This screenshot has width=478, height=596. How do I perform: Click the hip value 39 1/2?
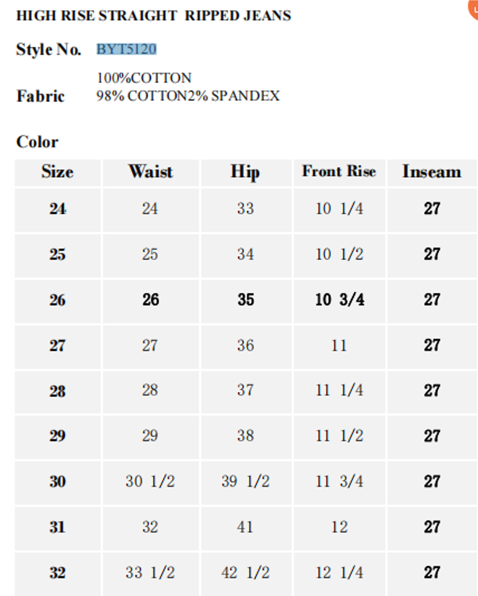click(245, 481)
